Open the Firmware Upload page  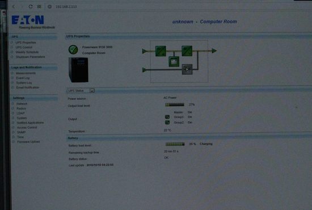(x=28, y=142)
